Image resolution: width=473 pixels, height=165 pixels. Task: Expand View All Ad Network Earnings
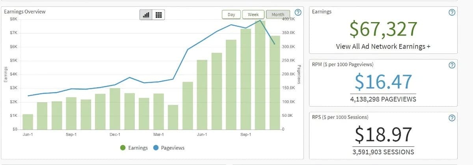tap(383, 46)
